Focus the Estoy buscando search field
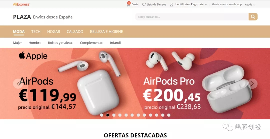This screenshot has width=270, height=139. click(192, 17)
